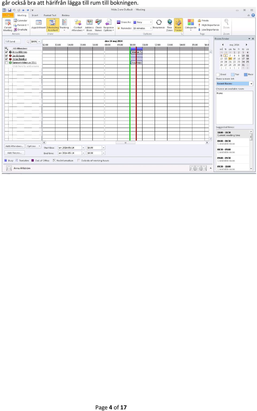Viewport: 257px width, 411px height.
Task: Open Calendar from the Actions group
Action: pyautogui.click(x=20, y=21)
